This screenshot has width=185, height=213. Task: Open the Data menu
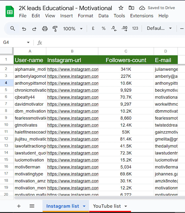(103, 16)
